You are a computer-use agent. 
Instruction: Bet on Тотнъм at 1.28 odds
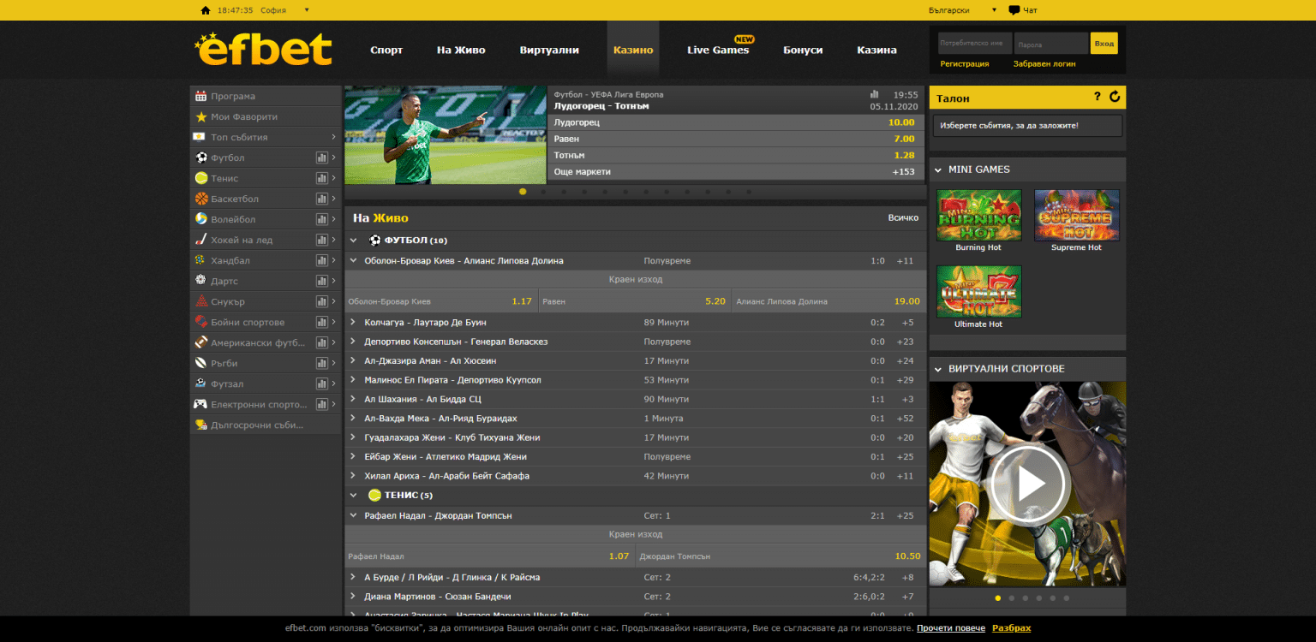(736, 155)
